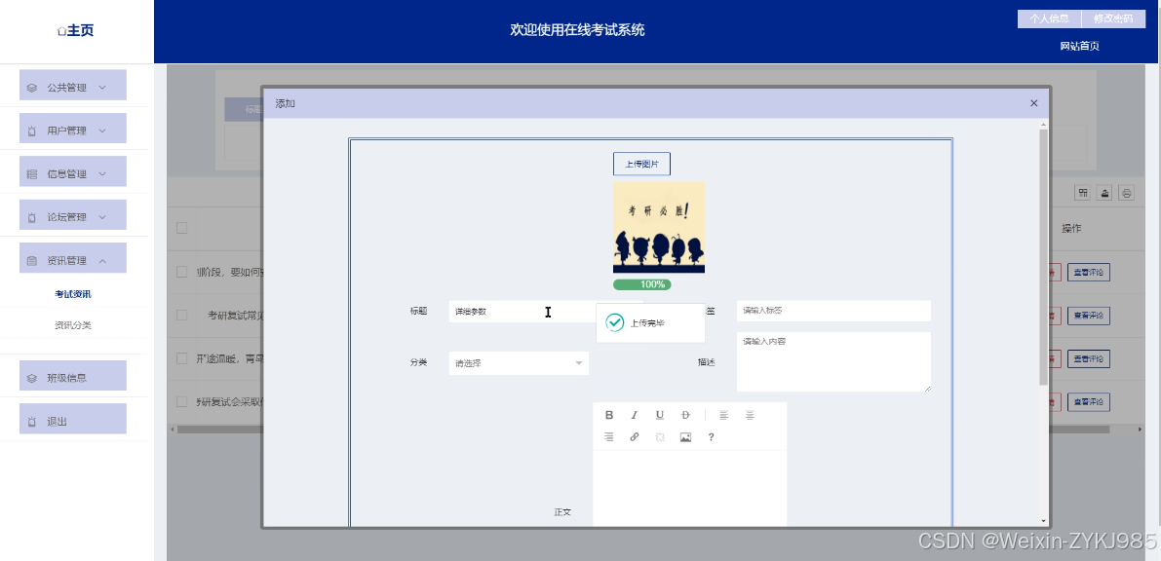This screenshot has width=1161, height=561.
Task: Click the 100% upload progress bar
Action: point(642,284)
